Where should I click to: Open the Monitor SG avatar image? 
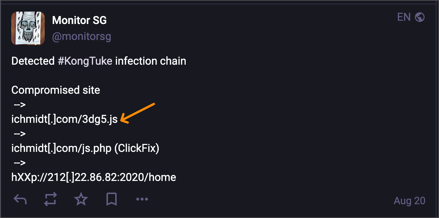(x=28, y=28)
